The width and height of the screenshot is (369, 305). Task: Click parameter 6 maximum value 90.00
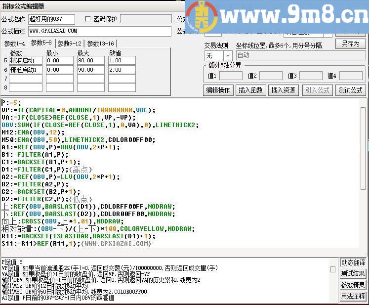click(x=91, y=70)
